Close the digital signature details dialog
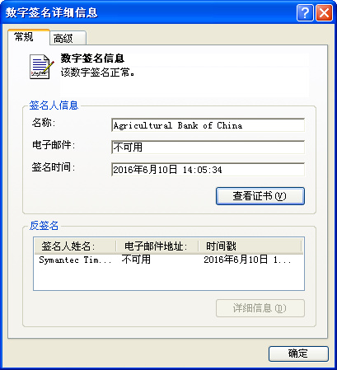This screenshot has height=370, width=337. click(x=324, y=12)
